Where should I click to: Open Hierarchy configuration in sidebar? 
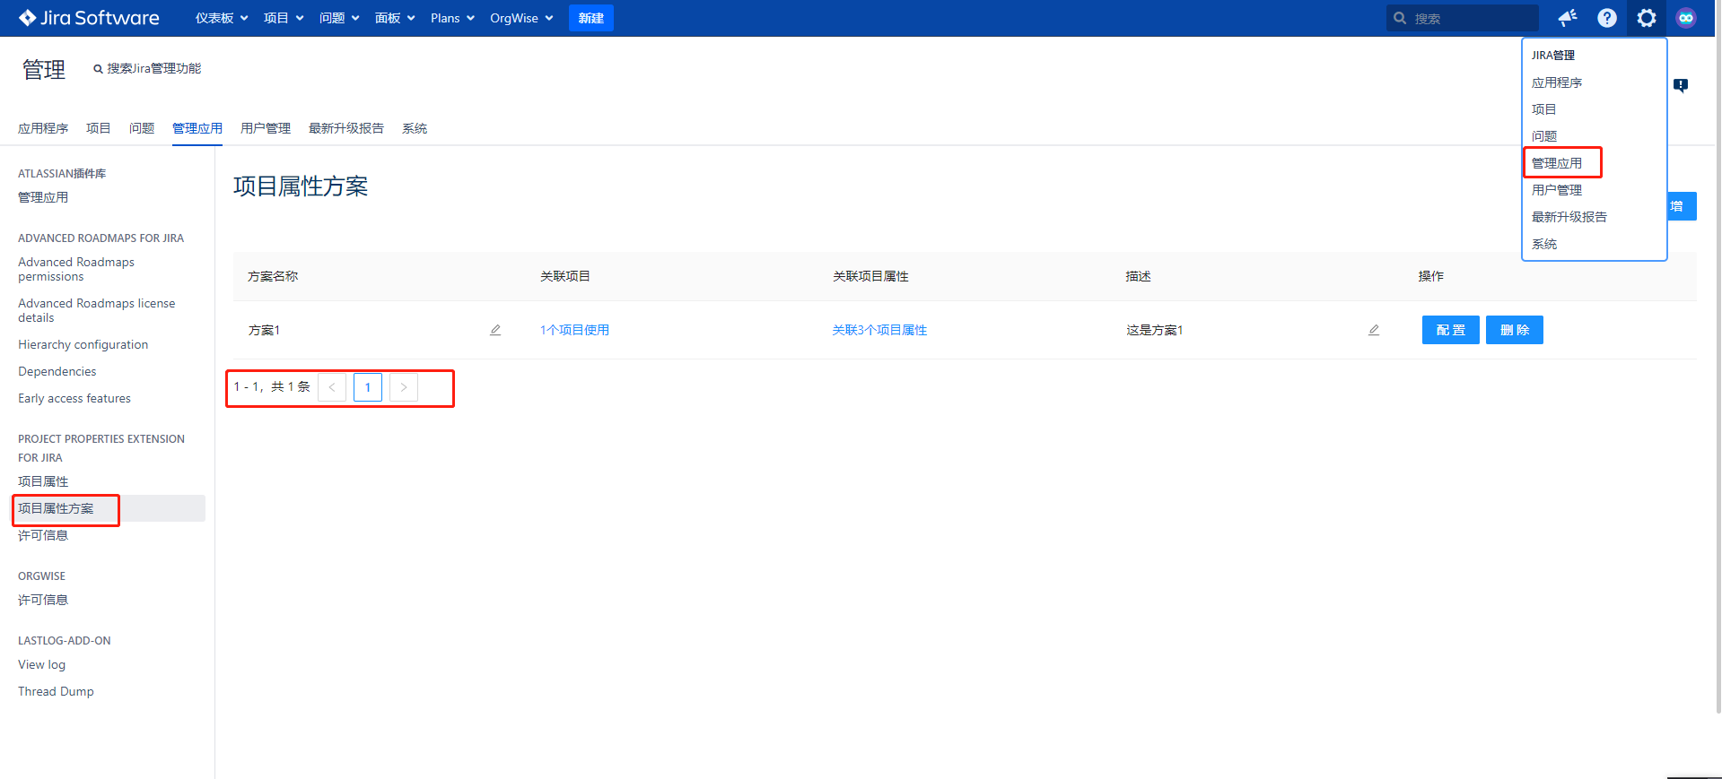tap(83, 344)
